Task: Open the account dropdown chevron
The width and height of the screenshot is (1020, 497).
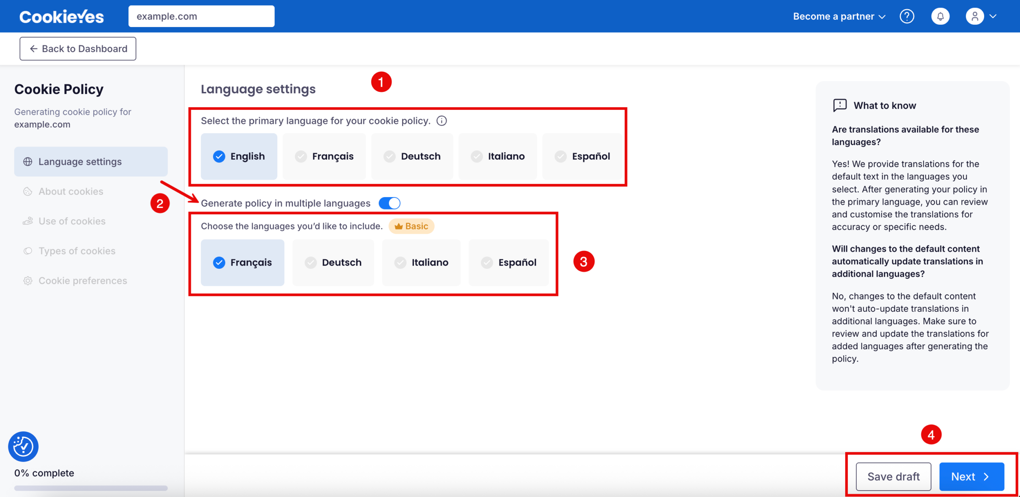Action: [993, 16]
